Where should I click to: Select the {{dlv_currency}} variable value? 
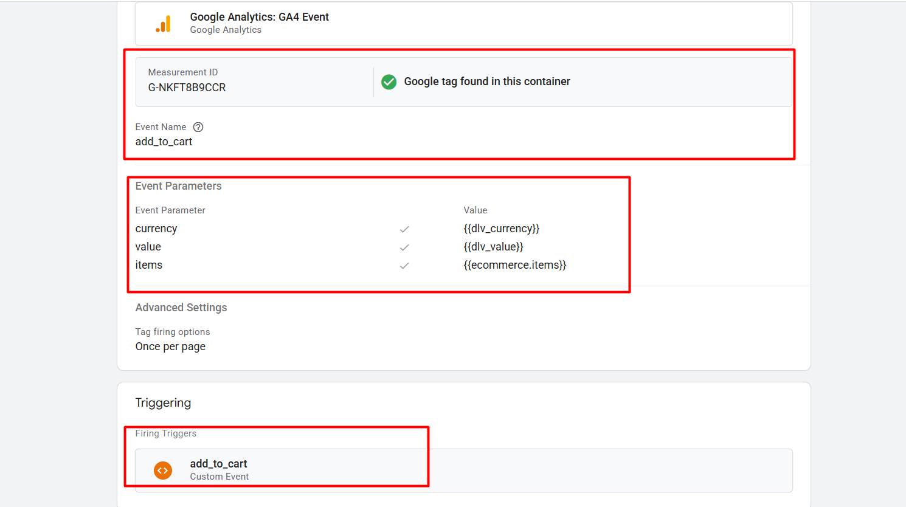coord(501,229)
